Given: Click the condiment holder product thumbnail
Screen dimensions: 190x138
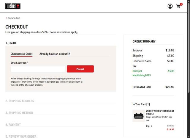Looking at the screenshot, I should [138, 116].
